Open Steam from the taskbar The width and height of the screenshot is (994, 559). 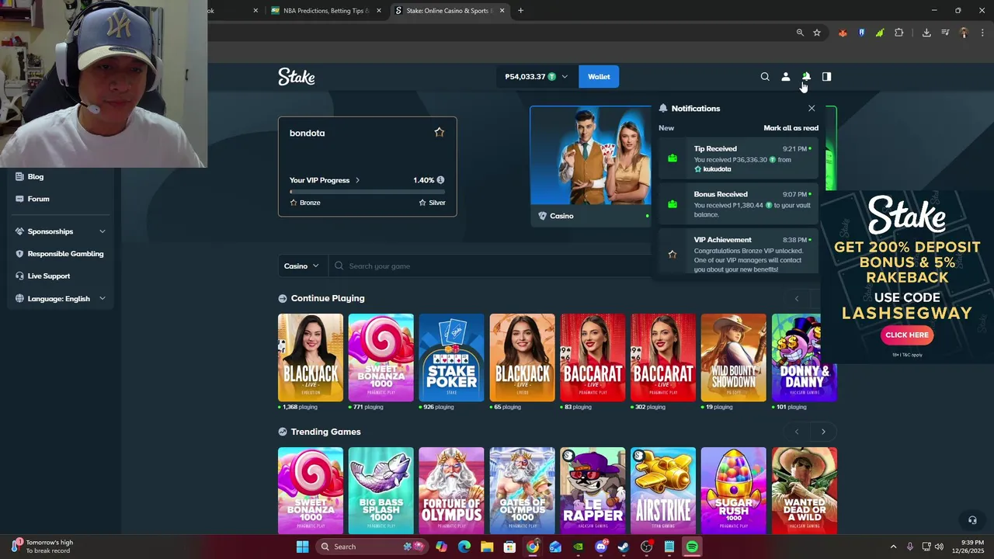pyautogui.click(x=624, y=547)
